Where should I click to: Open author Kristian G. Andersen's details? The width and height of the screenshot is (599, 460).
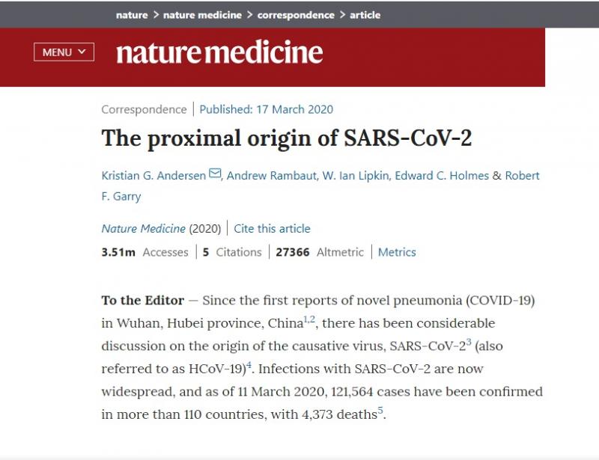tap(153, 176)
